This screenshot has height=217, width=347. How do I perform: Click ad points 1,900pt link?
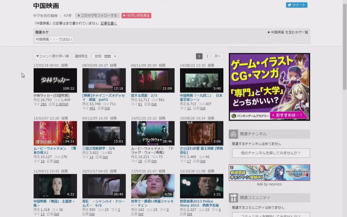click(62, 104)
